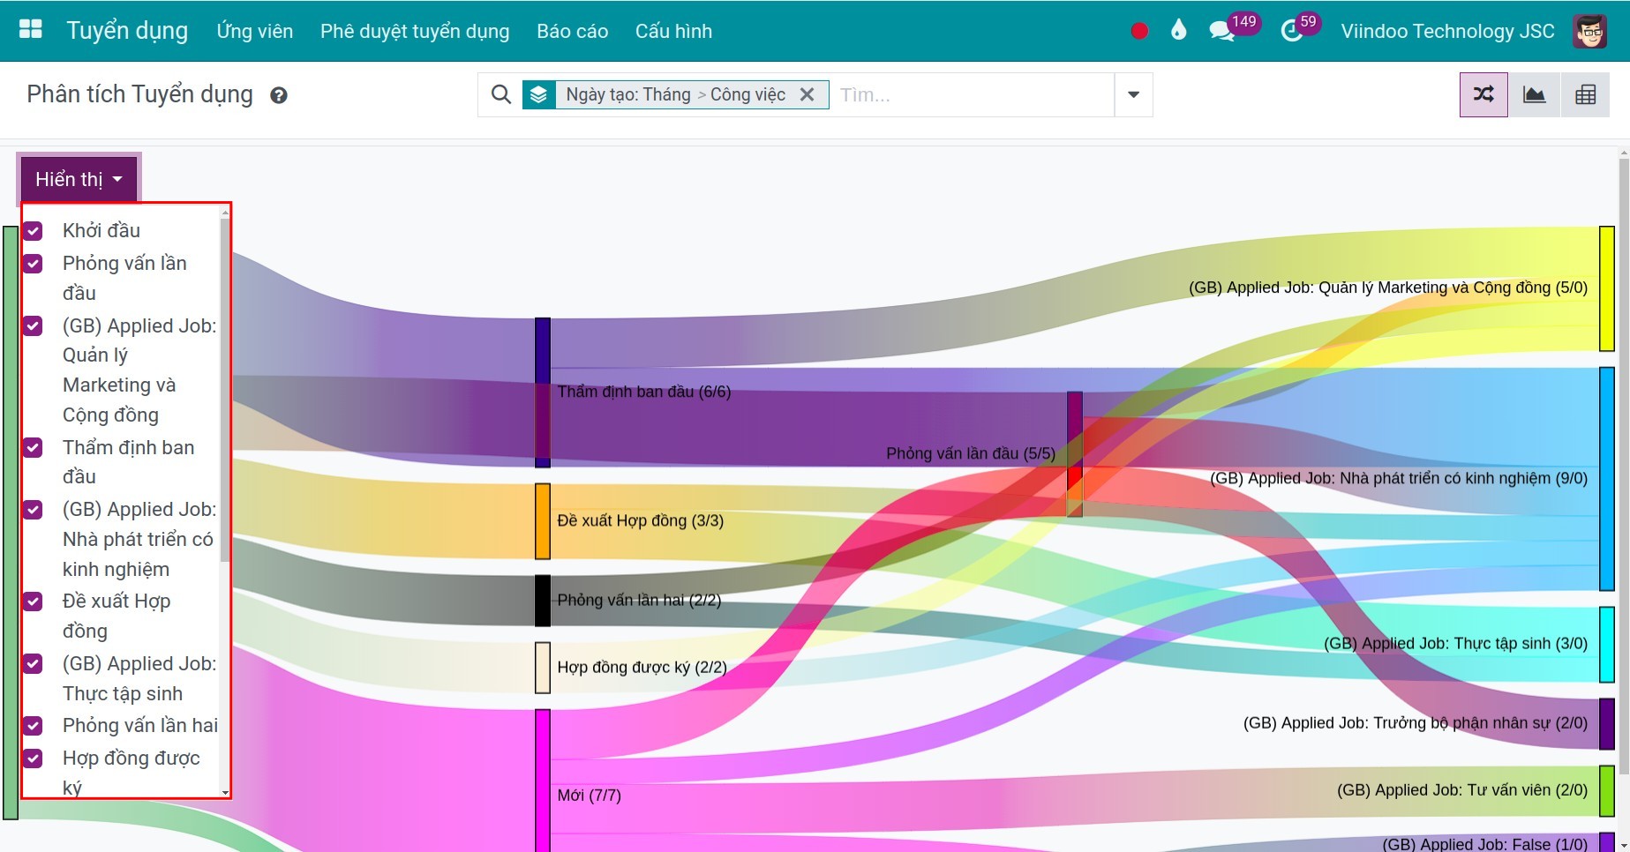Screen dimensions: 1630x852
Task: Toggle the Phỏng vấn lần hai checkbox
Action: (33, 726)
